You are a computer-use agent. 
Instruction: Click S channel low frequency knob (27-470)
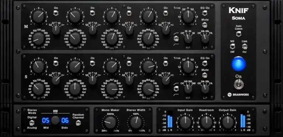click(38, 89)
